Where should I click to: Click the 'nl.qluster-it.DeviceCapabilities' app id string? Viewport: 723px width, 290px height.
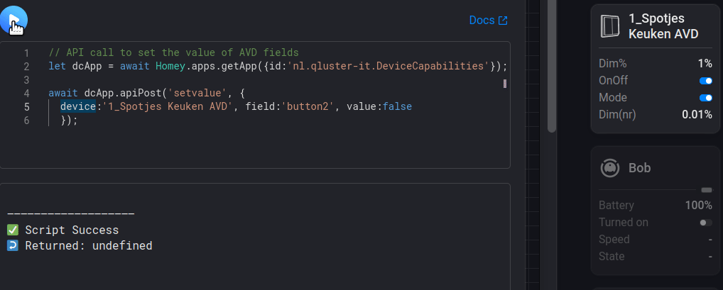[x=388, y=66]
